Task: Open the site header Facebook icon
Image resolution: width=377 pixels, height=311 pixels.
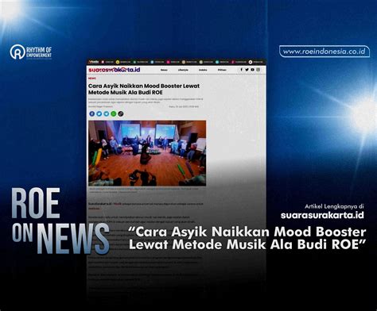Action: (241, 70)
